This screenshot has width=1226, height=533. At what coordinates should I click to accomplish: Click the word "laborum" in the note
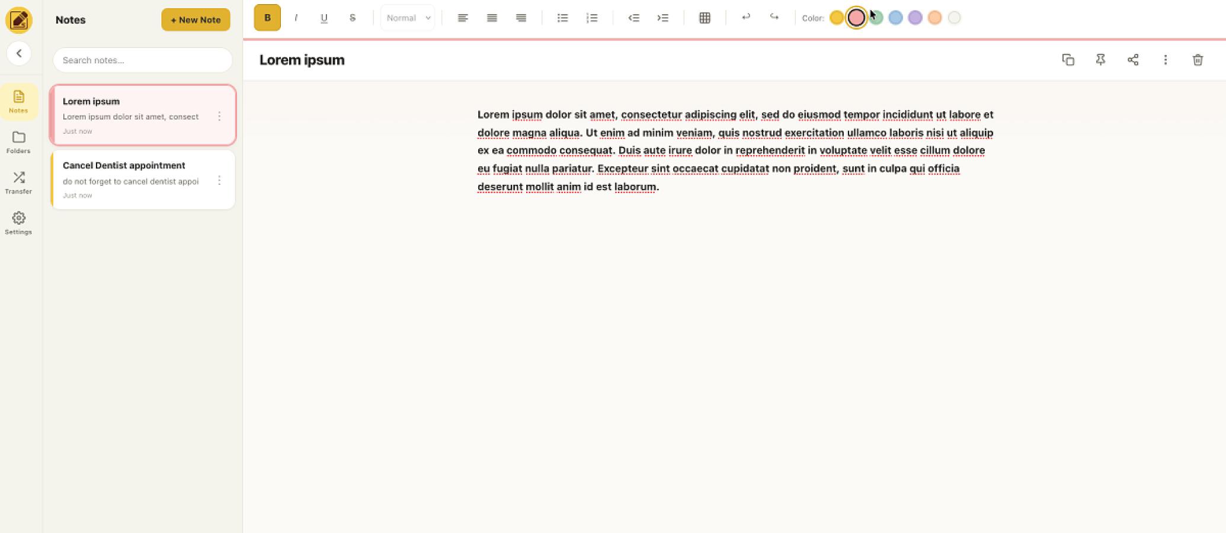[635, 187]
